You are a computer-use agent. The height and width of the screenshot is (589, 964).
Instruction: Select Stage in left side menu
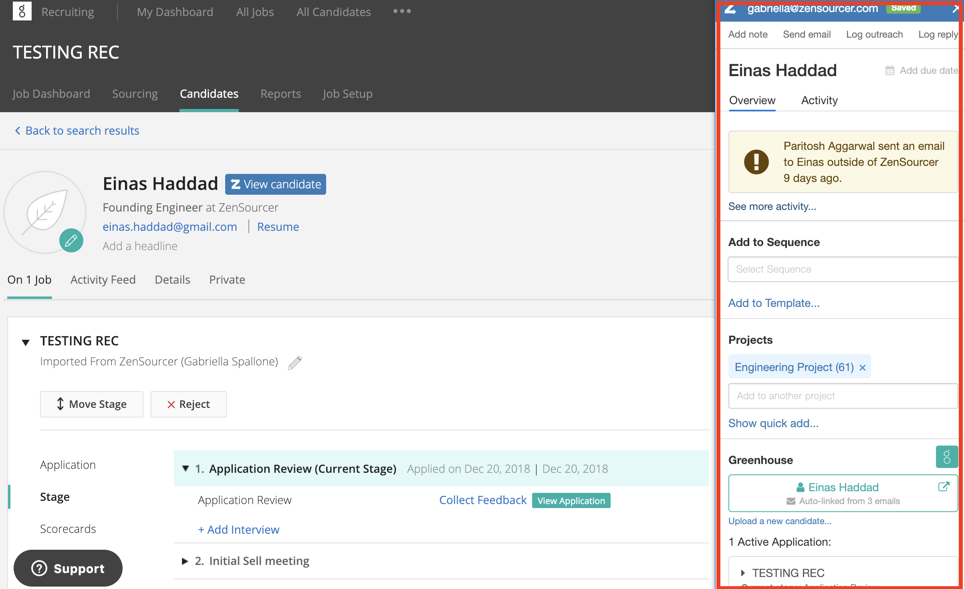point(55,497)
